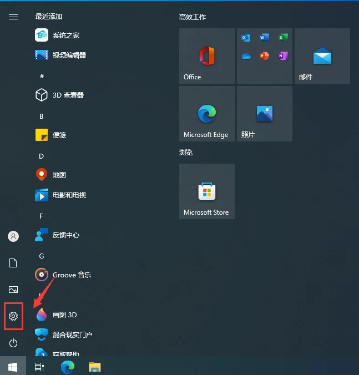Click the # letter group header

tap(42, 76)
